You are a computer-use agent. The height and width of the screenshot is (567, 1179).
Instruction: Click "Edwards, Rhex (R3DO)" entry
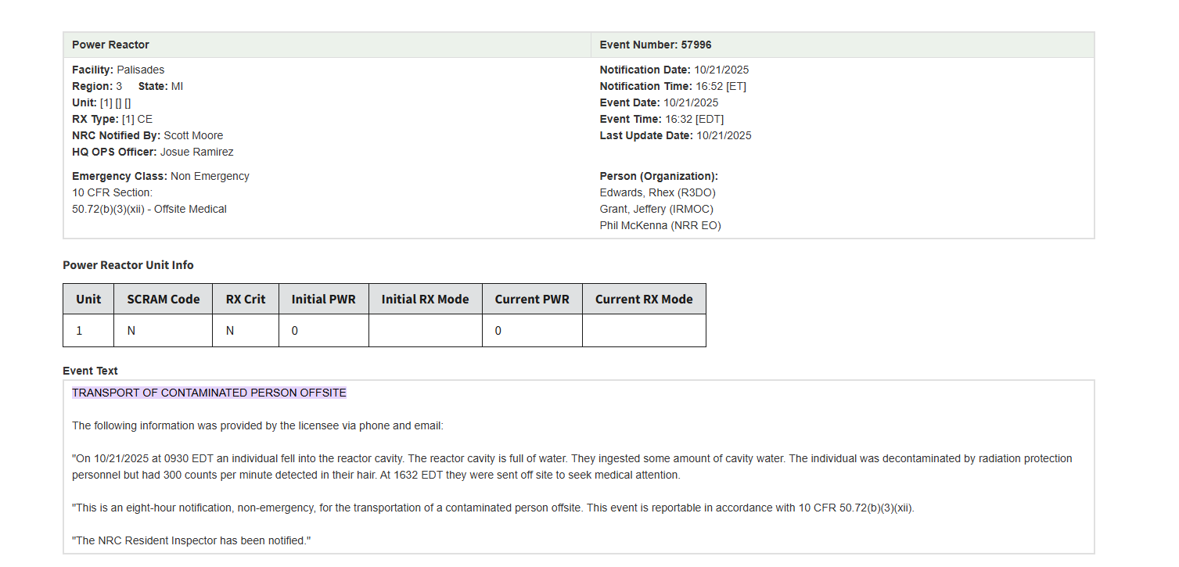coord(658,192)
